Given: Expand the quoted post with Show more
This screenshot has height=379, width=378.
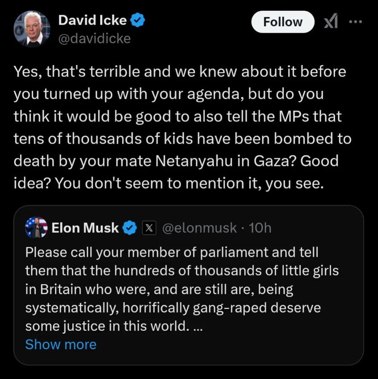Looking at the screenshot, I should tap(61, 344).
